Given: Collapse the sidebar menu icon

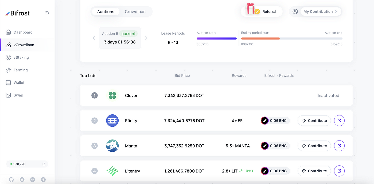Looking at the screenshot, I should coord(47,13).
